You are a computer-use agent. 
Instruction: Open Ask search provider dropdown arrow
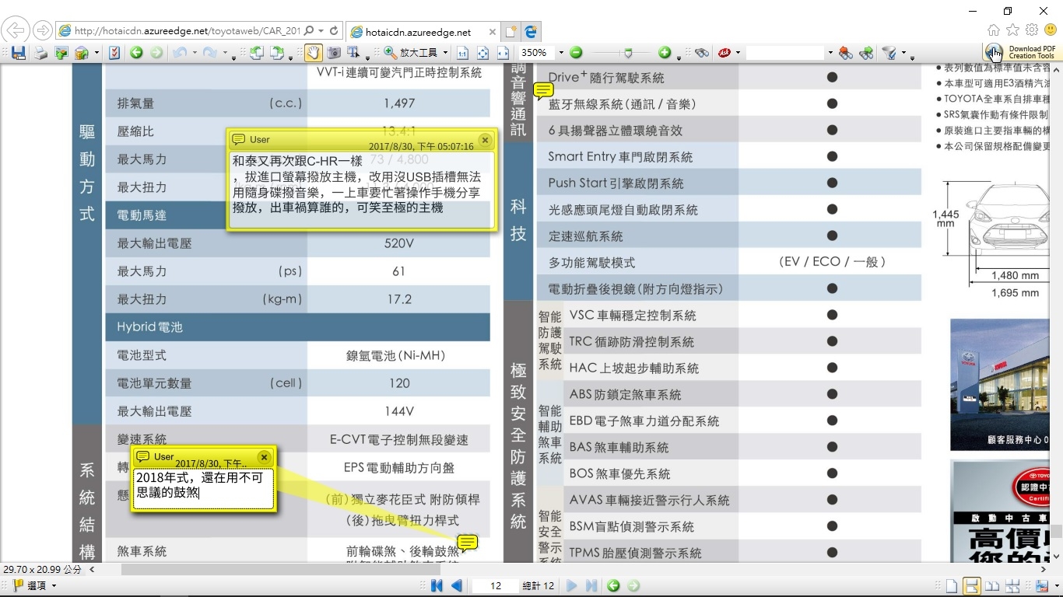[x=738, y=53]
